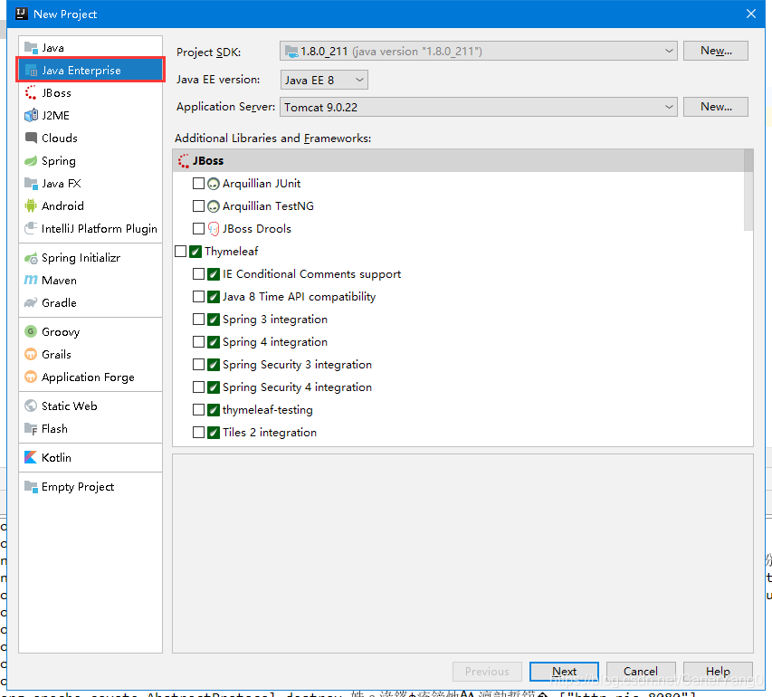Click the JBoss group header row
This screenshot has width=772, height=697.
(458, 161)
